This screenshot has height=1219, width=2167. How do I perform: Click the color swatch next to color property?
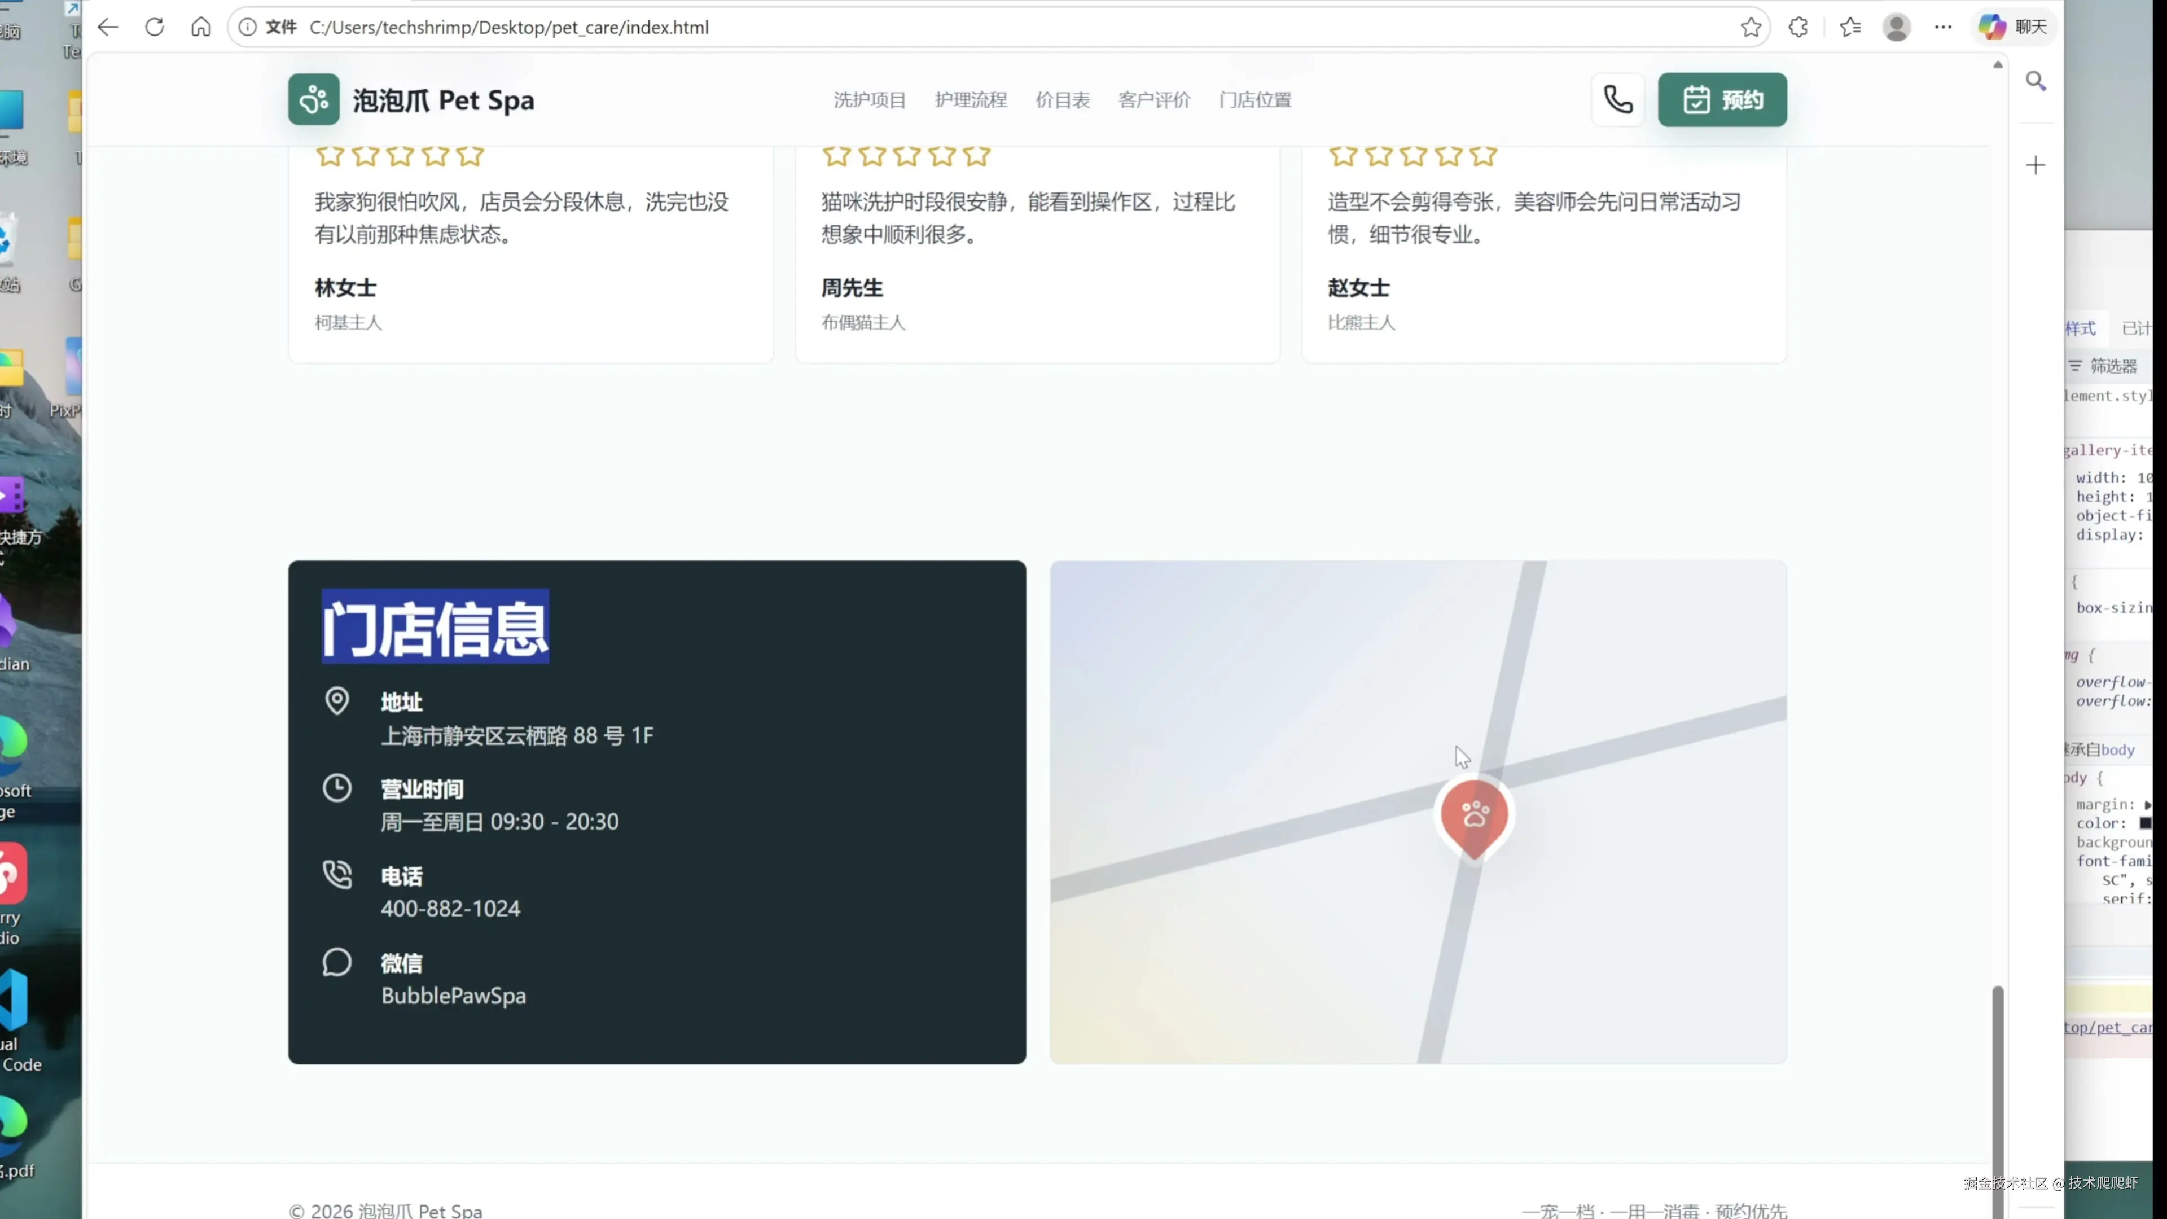point(2145,823)
